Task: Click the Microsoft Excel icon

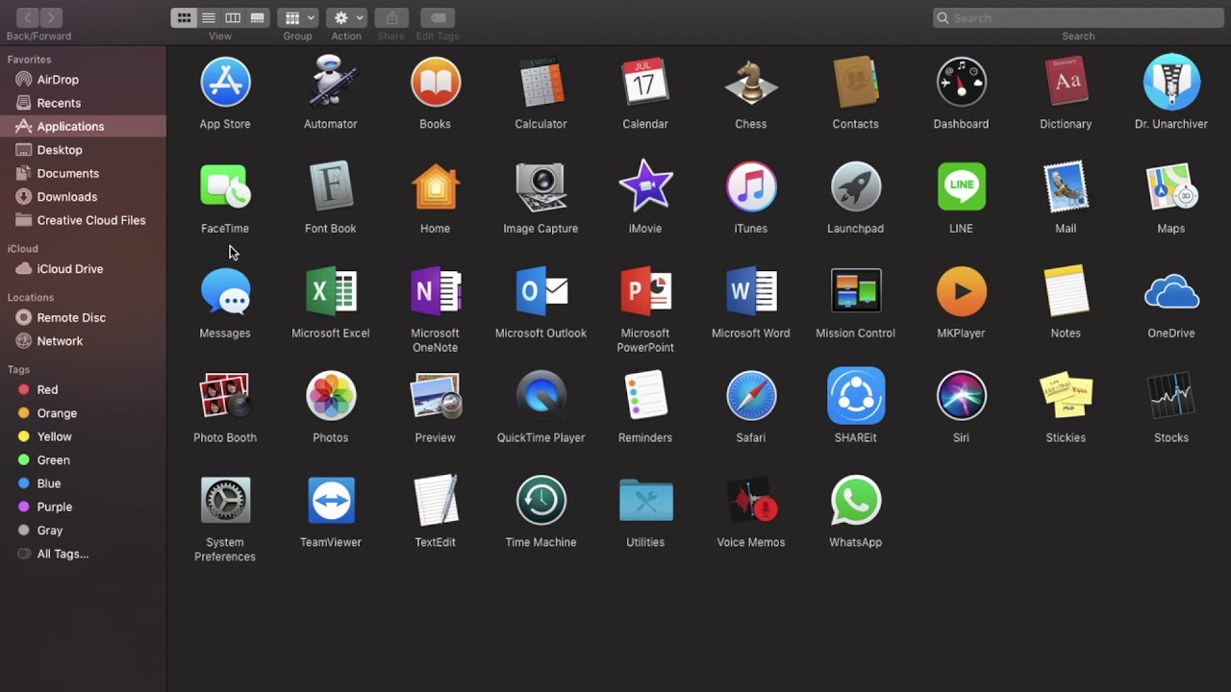Action: click(x=330, y=291)
